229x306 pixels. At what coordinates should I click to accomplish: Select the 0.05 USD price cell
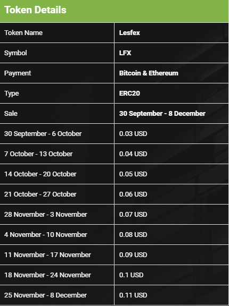click(171, 174)
